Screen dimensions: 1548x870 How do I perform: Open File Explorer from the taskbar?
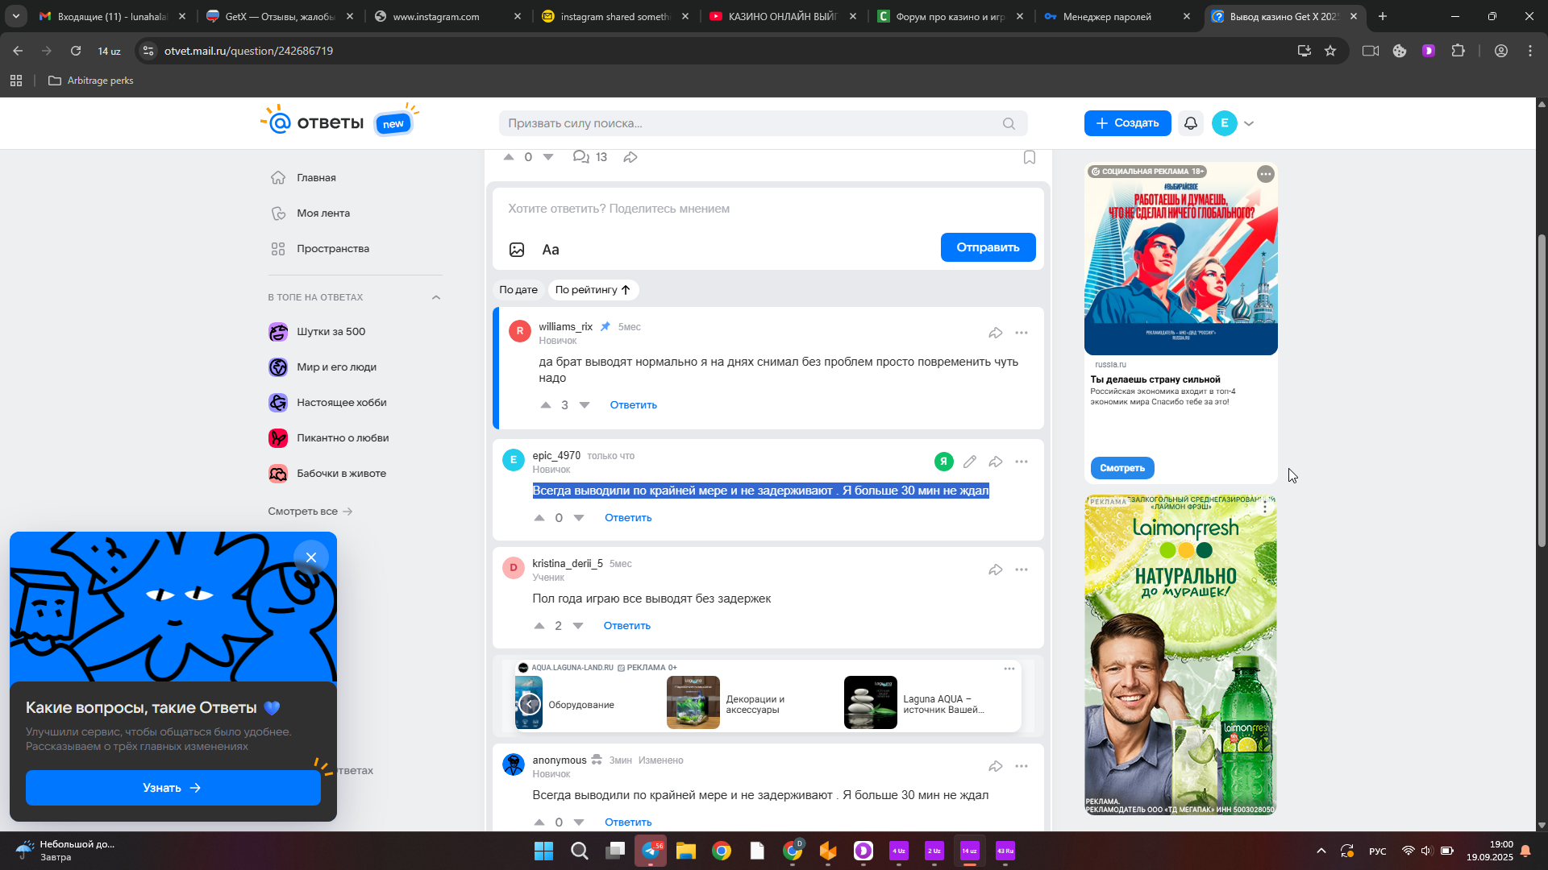pos(686,851)
